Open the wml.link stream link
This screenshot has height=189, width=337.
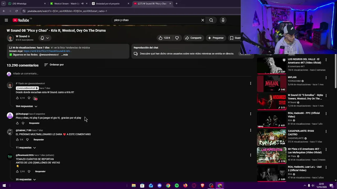click(x=47, y=51)
